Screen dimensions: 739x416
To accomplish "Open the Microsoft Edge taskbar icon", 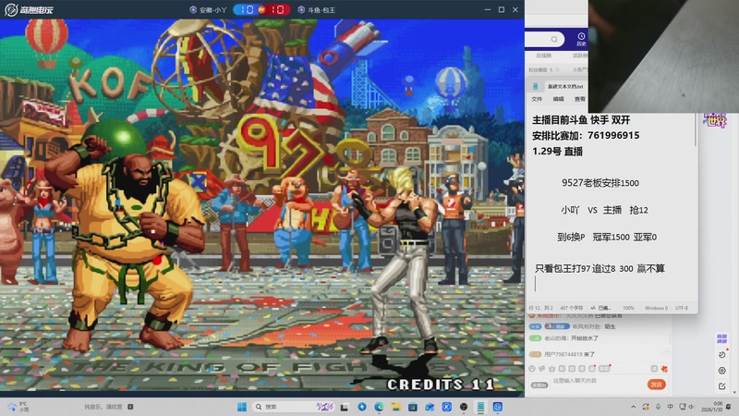I will [x=379, y=407].
